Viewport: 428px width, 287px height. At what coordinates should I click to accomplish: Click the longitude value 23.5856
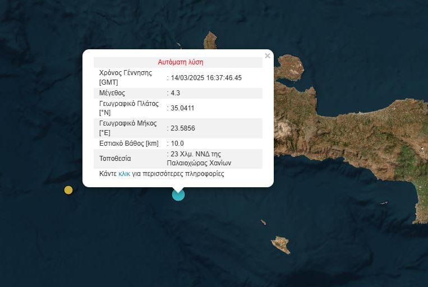tap(183, 128)
